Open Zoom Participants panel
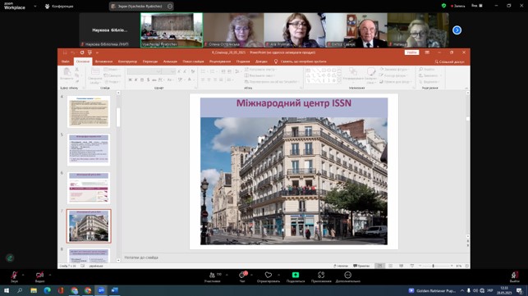This screenshot has width=528, height=296. pyautogui.click(x=213, y=276)
